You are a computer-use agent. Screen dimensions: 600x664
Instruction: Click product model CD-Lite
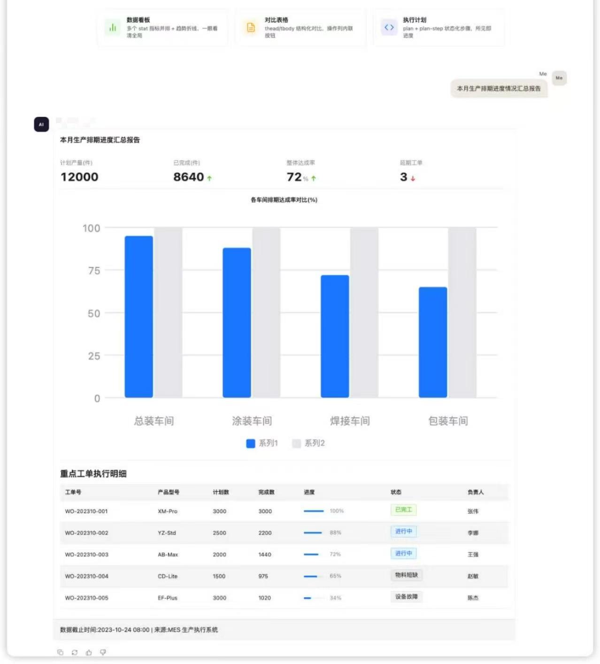coord(168,576)
